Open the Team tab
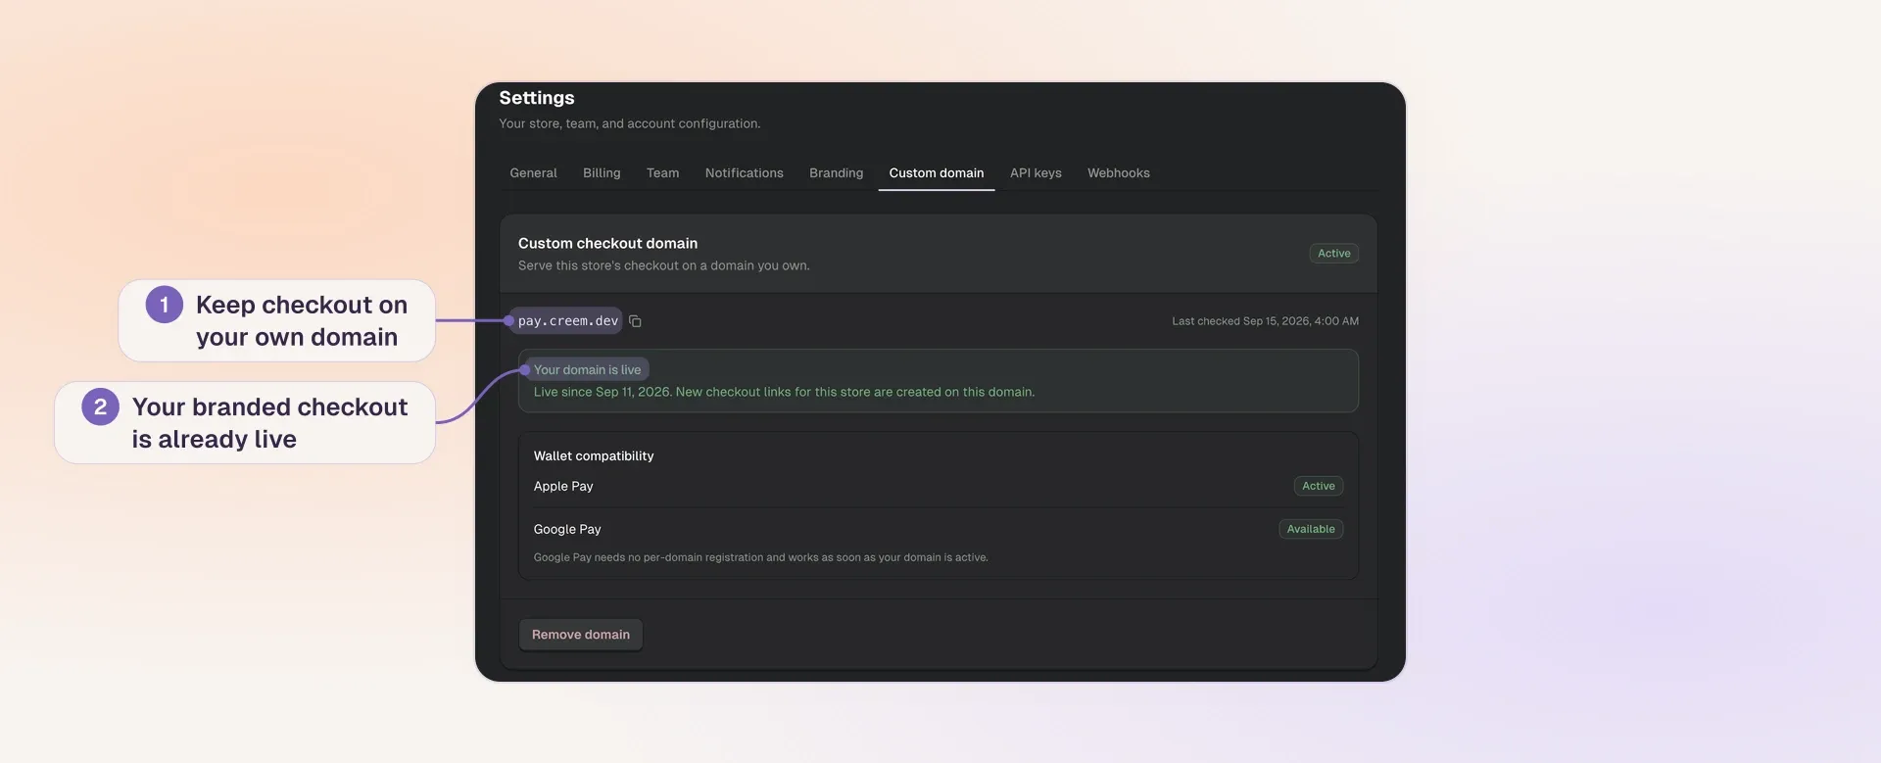The height and width of the screenshot is (763, 1881). click(x=662, y=173)
